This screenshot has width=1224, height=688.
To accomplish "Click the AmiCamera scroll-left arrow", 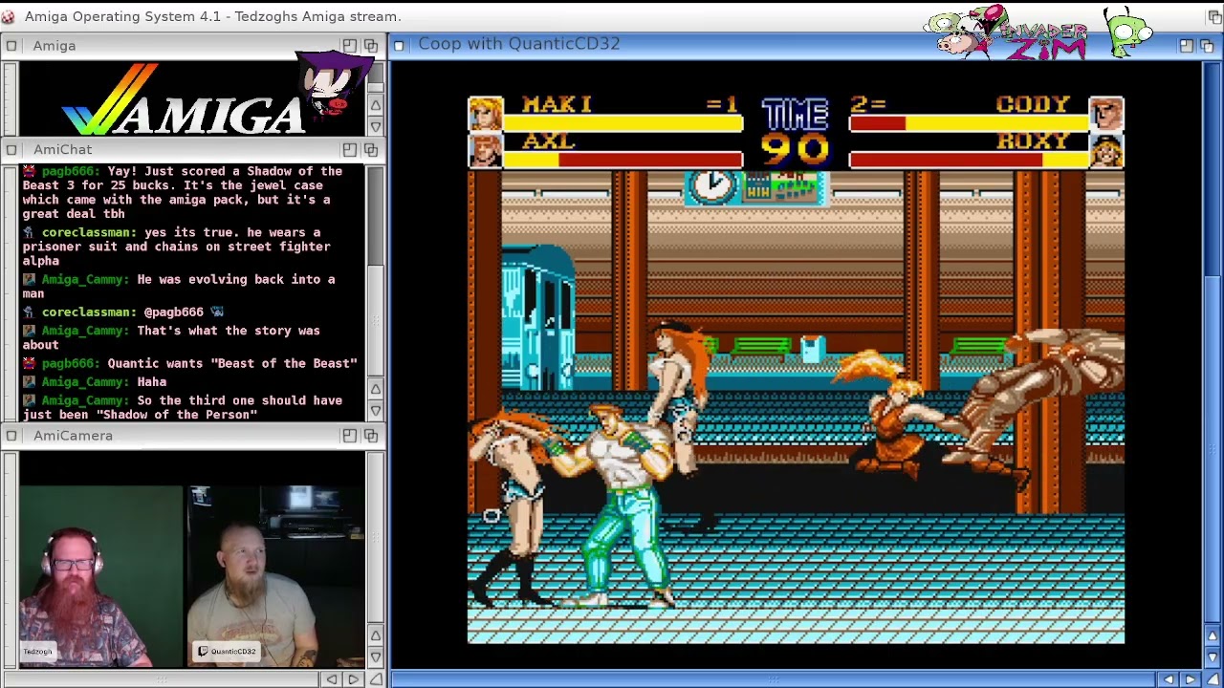I will [x=332, y=679].
